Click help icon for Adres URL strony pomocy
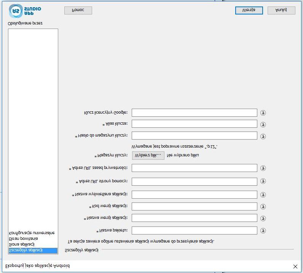This screenshot has height=273, width=303. [x=263, y=181]
